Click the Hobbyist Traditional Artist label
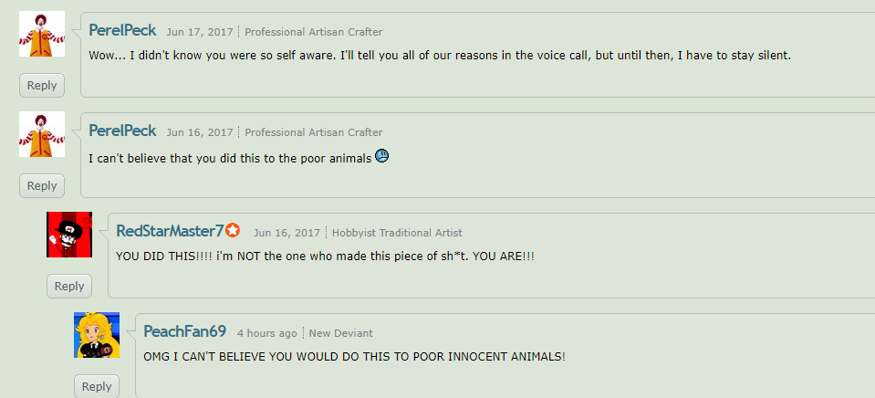 point(397,233)
